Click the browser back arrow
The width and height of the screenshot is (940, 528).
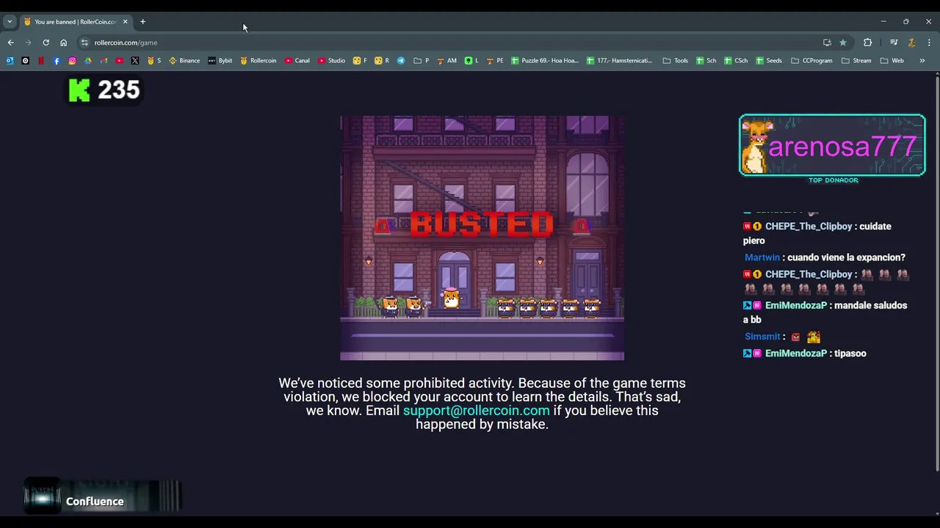pos(10,43)
